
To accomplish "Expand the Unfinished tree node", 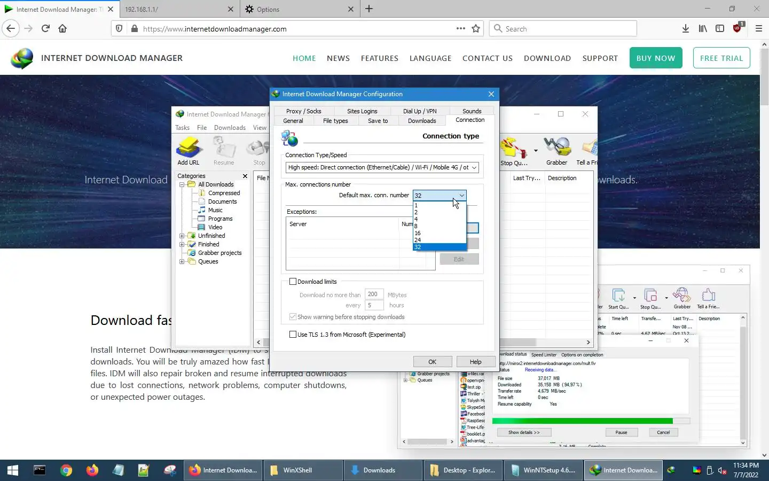I will tap(182, 236).
